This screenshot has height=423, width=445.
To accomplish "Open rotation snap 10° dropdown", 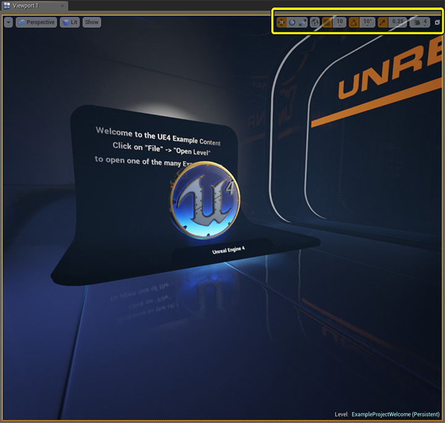I will tap(367, 22).
